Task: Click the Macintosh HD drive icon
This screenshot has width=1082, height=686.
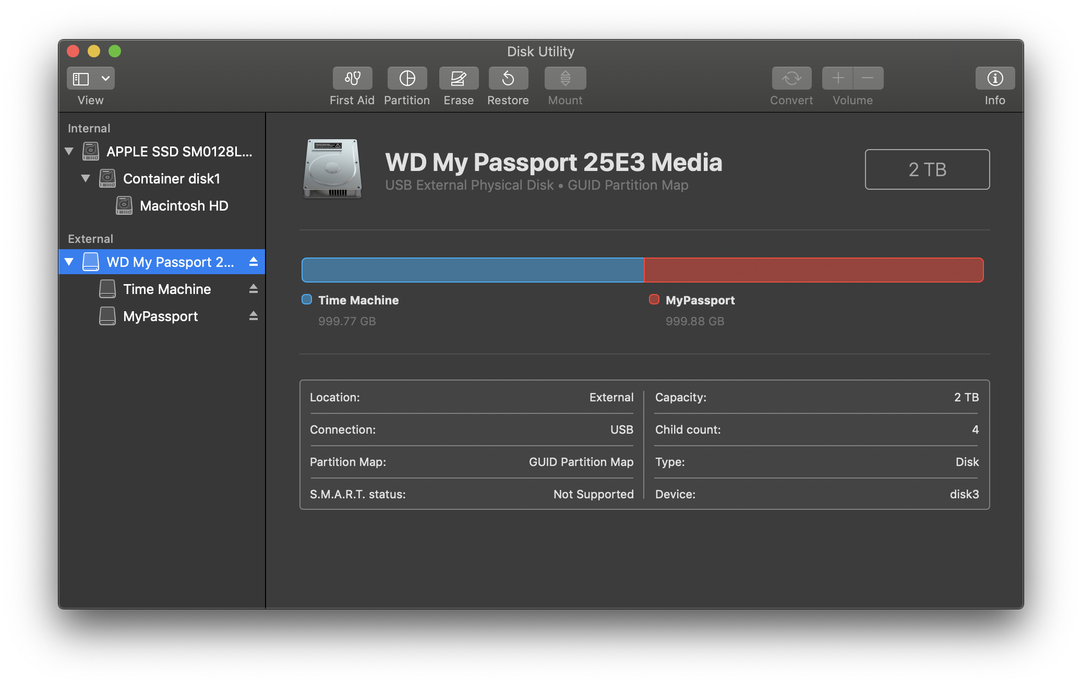Action: click(124, 205)
